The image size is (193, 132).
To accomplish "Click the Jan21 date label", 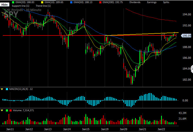I will [143, 129].
